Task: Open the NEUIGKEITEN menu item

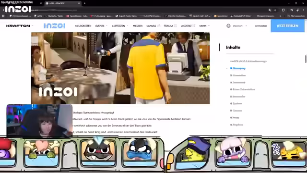Action: coord(83,26)
